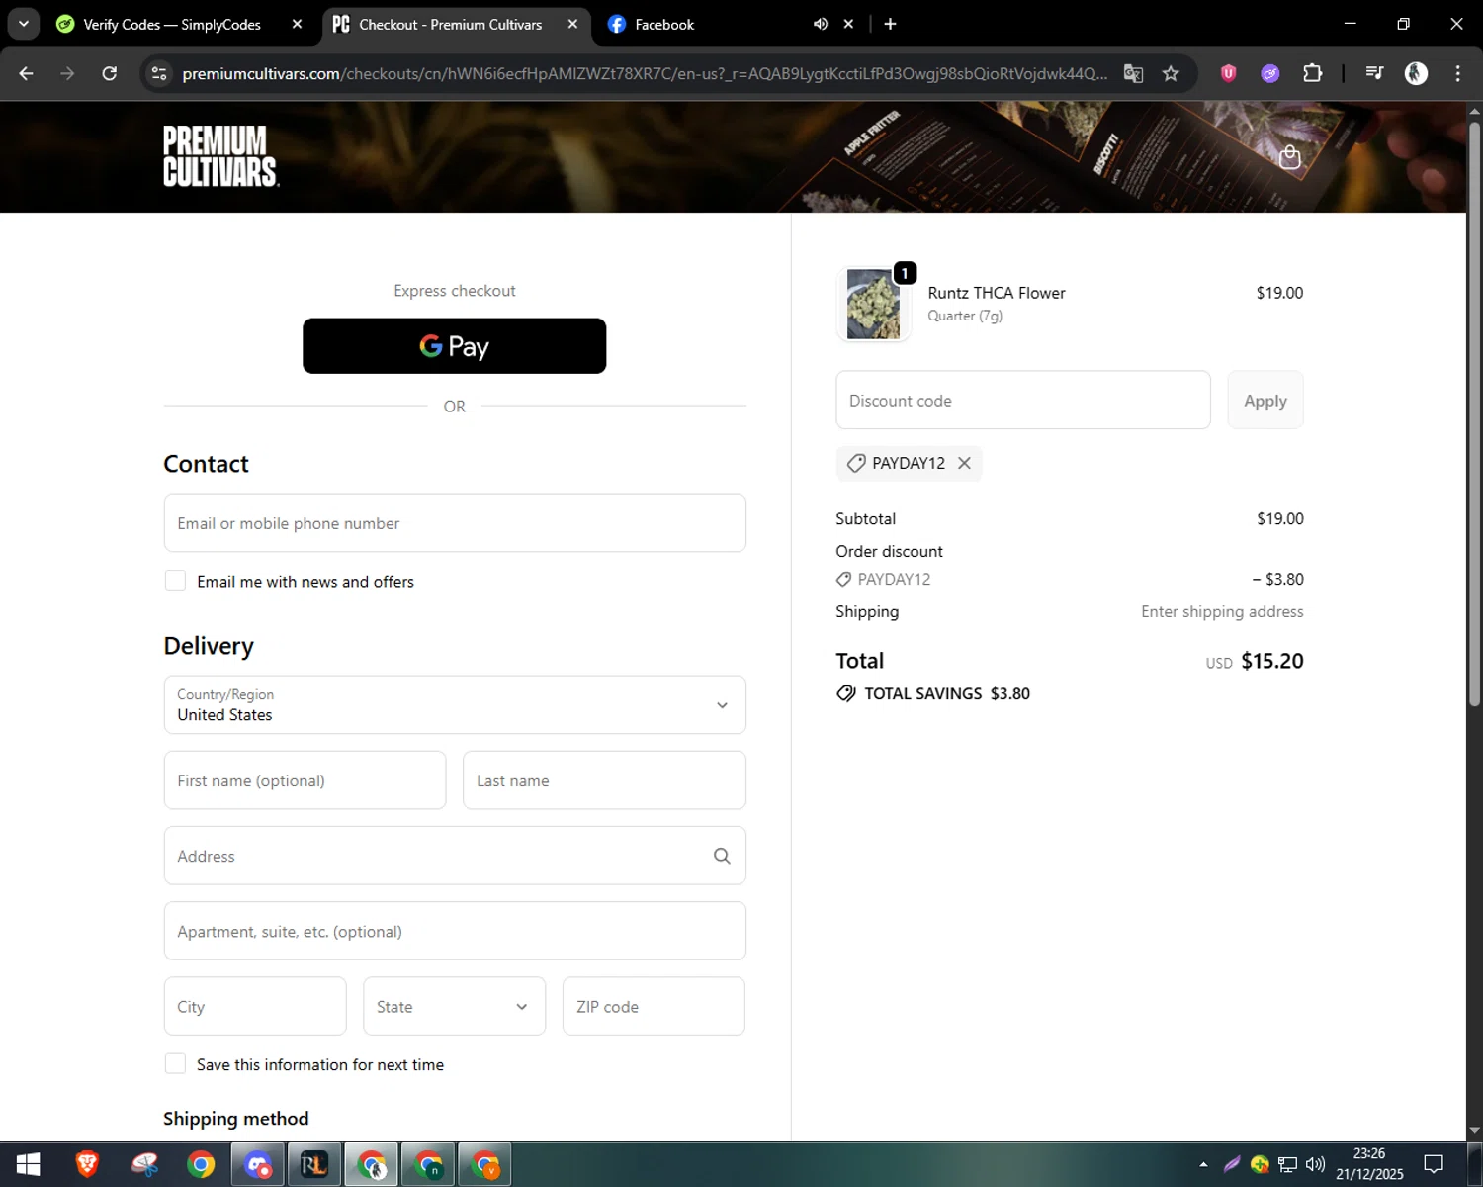Screen dimensions: 1483x1187
Task: Open the RL app in taskbar
Action: 314,1165
